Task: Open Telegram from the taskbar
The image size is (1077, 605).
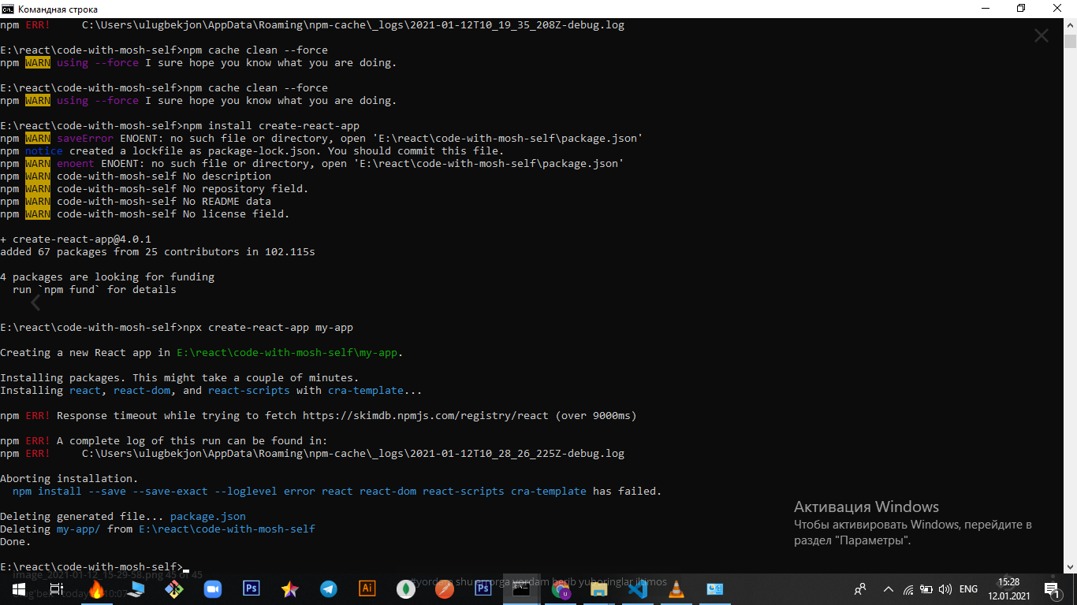Action: [329, 588]
